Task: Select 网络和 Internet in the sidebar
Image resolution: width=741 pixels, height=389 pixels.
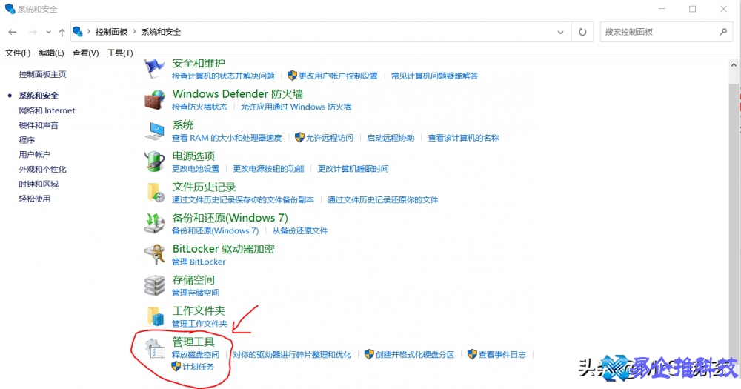Action: pos(47,110)
